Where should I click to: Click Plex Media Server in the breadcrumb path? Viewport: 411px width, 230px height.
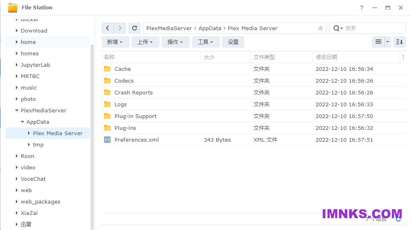(x=252, y=28)
